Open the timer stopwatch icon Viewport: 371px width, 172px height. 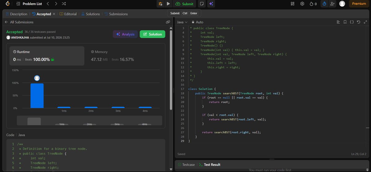324,4
